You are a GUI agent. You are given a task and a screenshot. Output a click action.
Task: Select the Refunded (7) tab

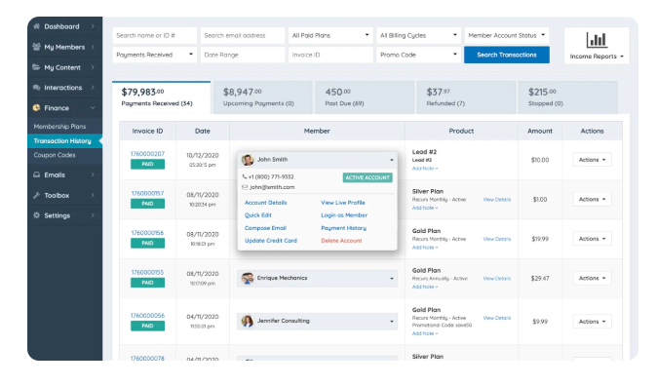click(x=466, y=97)
